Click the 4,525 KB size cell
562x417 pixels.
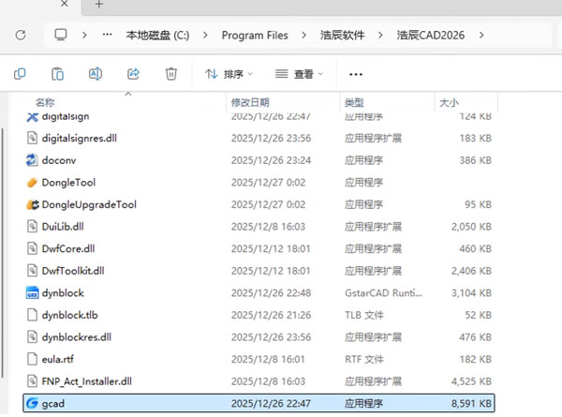click(x=471, y=381)
